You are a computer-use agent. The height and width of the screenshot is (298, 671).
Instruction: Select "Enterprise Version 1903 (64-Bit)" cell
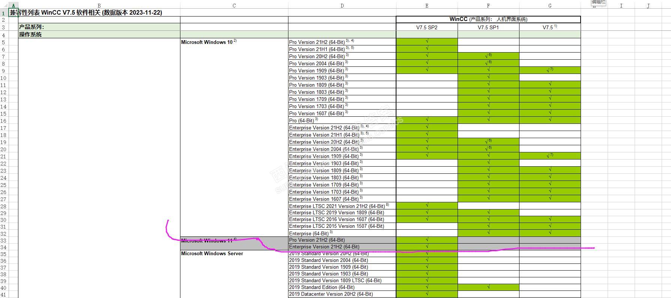click(342, 163)
